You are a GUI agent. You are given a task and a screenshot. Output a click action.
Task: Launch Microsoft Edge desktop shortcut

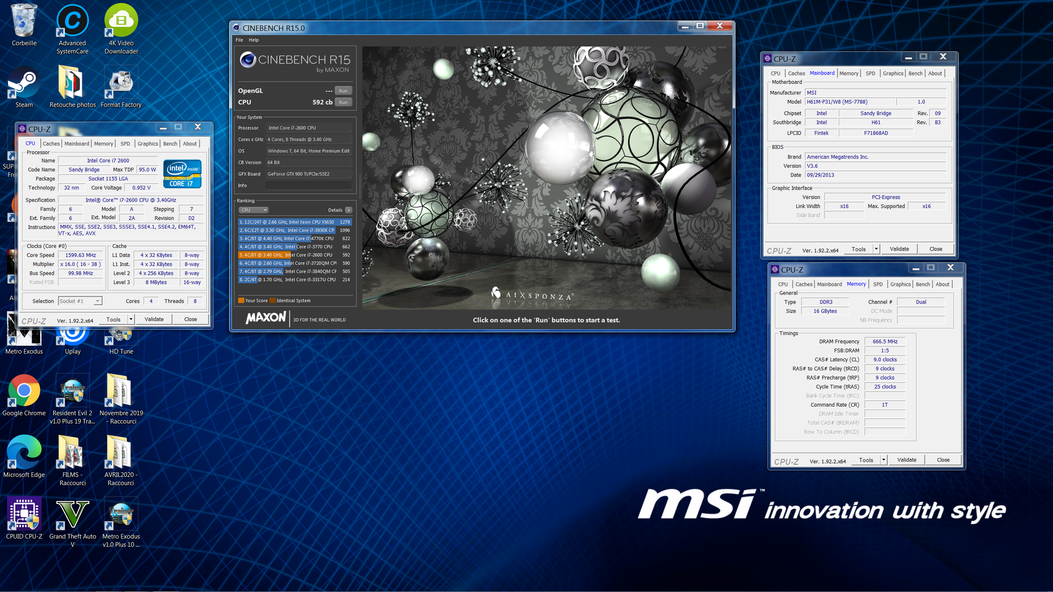pyautogui.click(x=24, y=456)
